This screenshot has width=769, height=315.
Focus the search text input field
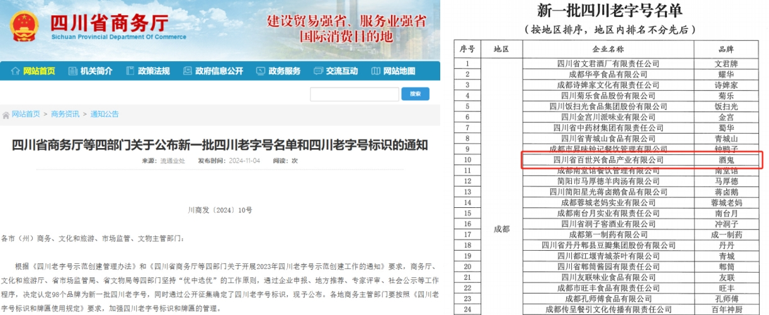[x=354, y=94]
